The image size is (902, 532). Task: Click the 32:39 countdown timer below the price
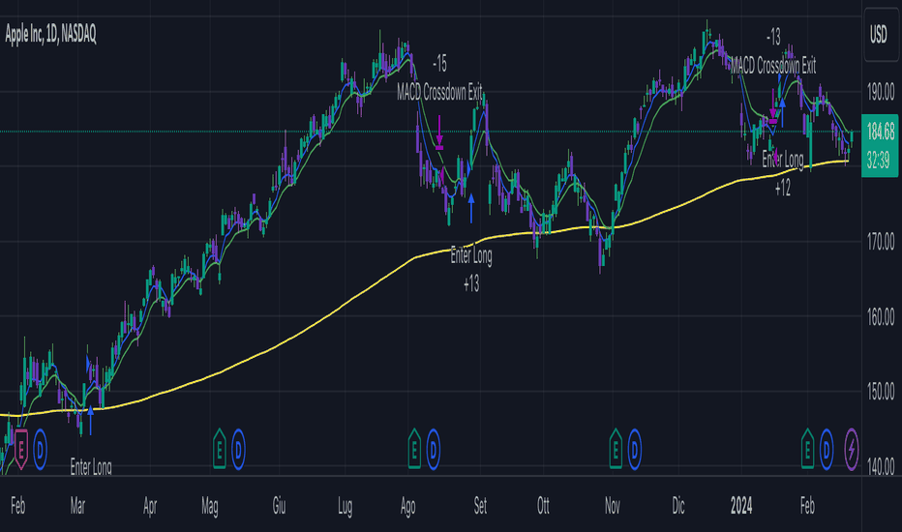tap(878, 161)
